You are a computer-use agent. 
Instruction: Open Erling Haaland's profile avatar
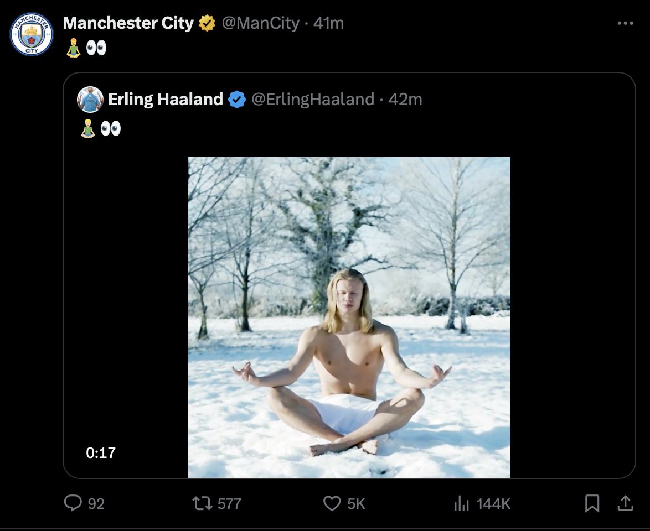pyautogui.click(x=90, y=100)
